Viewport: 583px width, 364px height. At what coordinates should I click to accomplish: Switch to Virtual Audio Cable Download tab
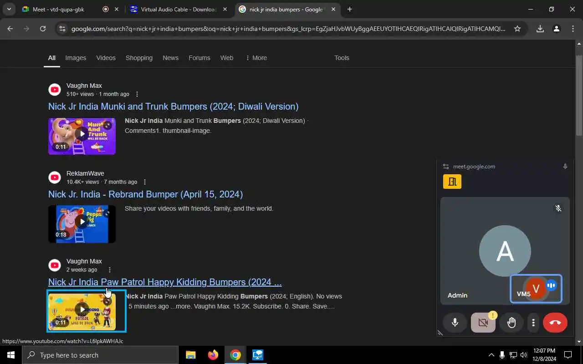pos(179,9)
